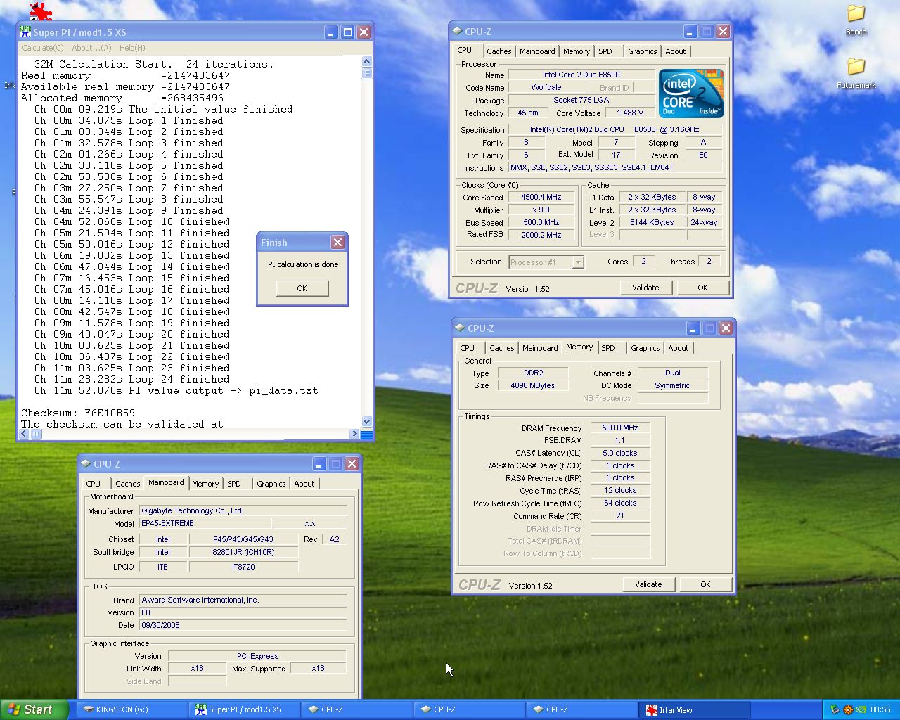900x720 pixels.
Task: Click Validate in CPU-Z CPU window
Action: (645, 288)
